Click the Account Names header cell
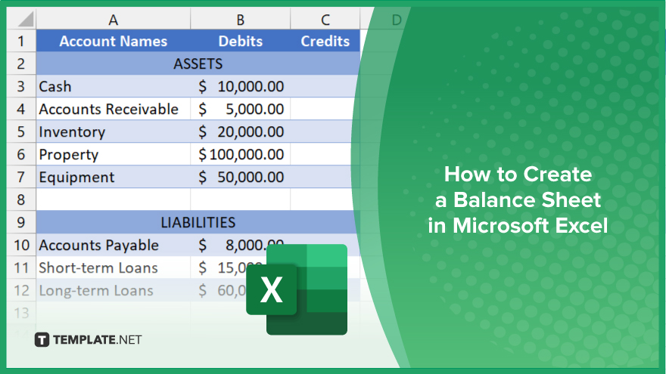Viewport: 666px width, 374px height. click(113, 41)
